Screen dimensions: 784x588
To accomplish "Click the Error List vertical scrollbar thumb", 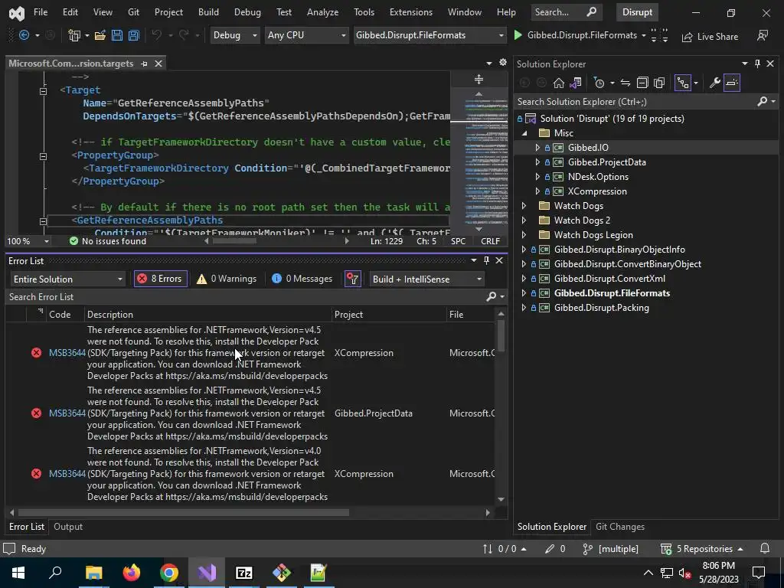I will pyautogui.click(x=501, y=337).
